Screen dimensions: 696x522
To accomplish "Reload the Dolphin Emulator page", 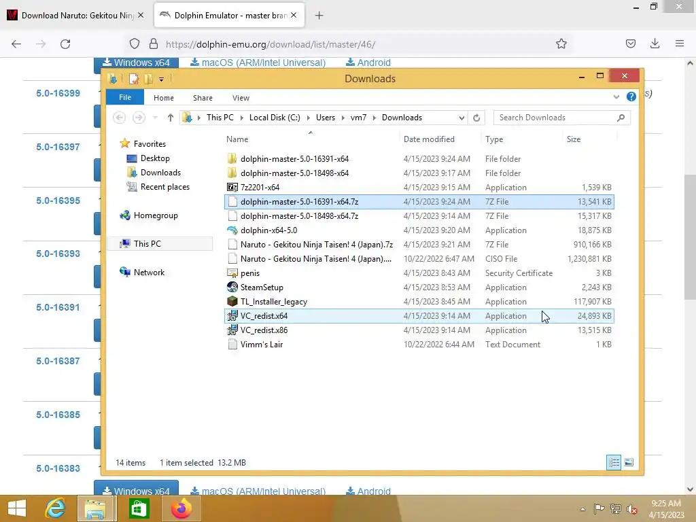I will pos(65,44).
